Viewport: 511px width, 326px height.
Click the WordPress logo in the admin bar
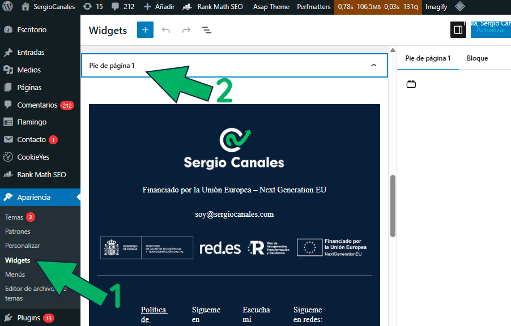click(x=7, y=7)
